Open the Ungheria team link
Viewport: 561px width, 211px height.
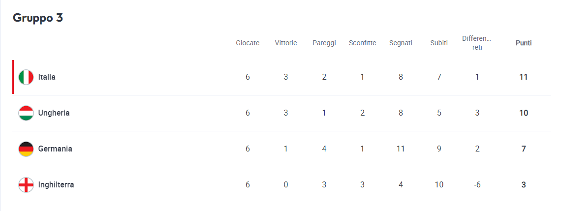pos(54,113)
